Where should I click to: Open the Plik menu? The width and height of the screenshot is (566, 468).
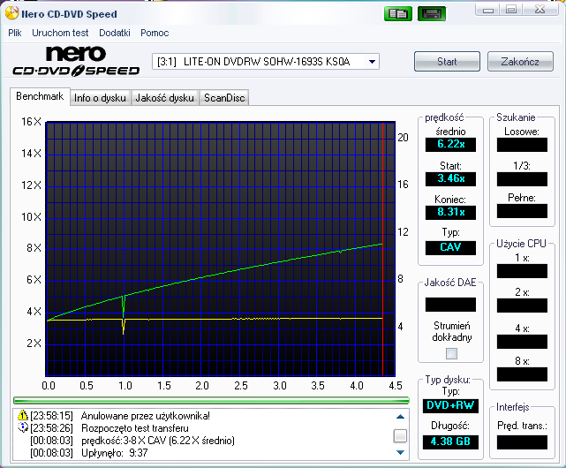tap(15, 33)
